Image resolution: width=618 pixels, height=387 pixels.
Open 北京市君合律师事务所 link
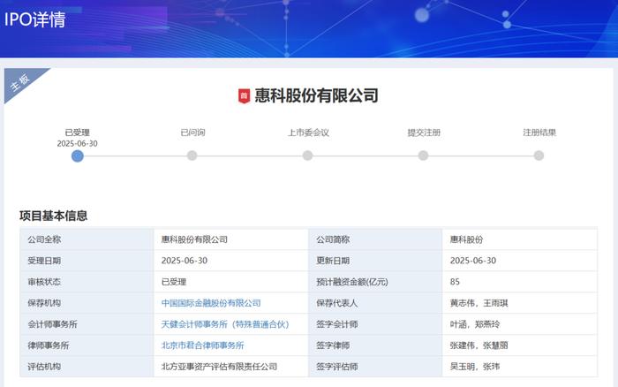click(x=202, y=345)
